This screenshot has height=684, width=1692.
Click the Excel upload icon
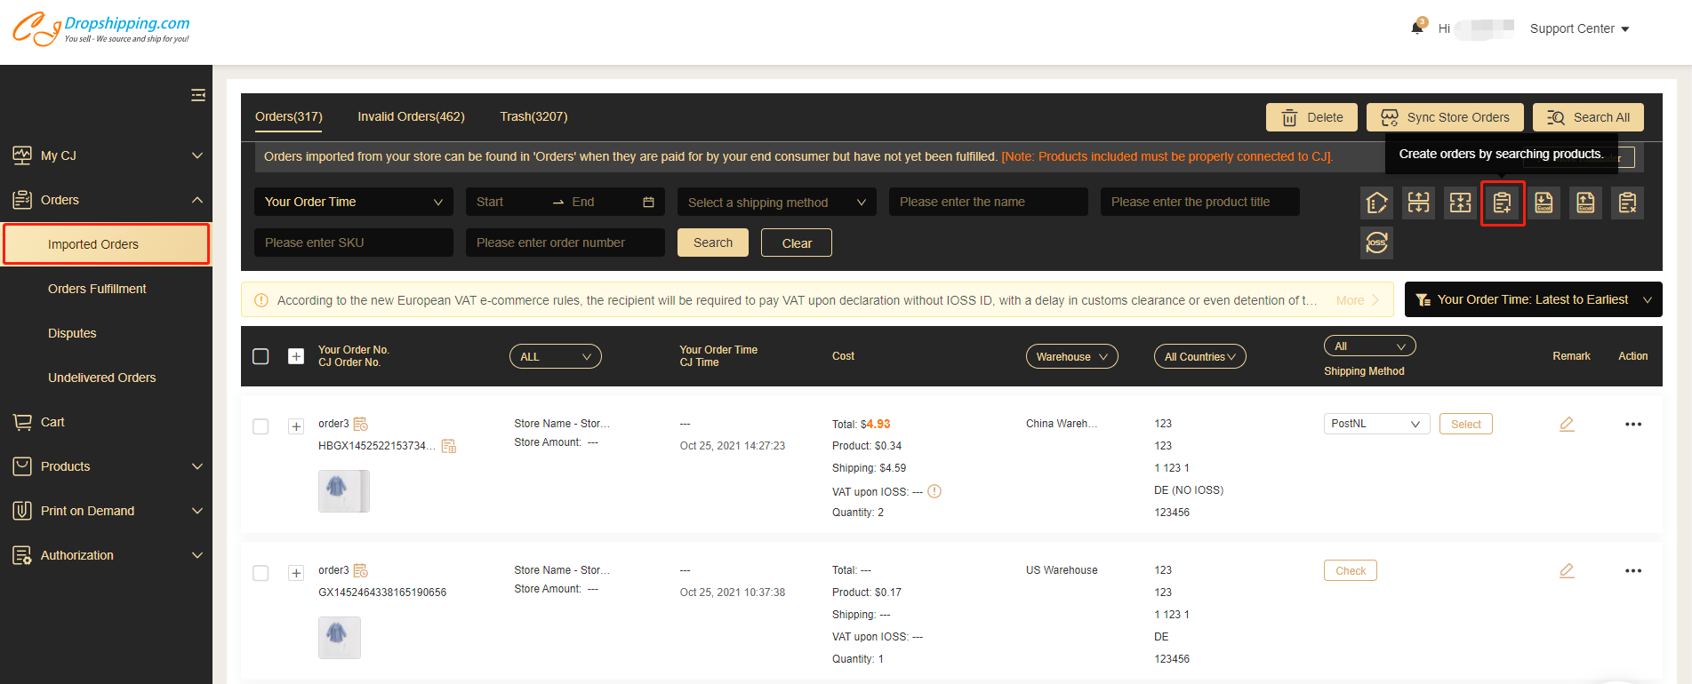point(1585,203)
